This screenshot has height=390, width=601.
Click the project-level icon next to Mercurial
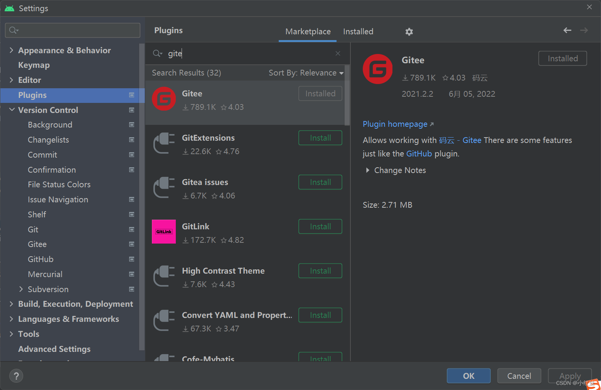[x=131, y=274]
